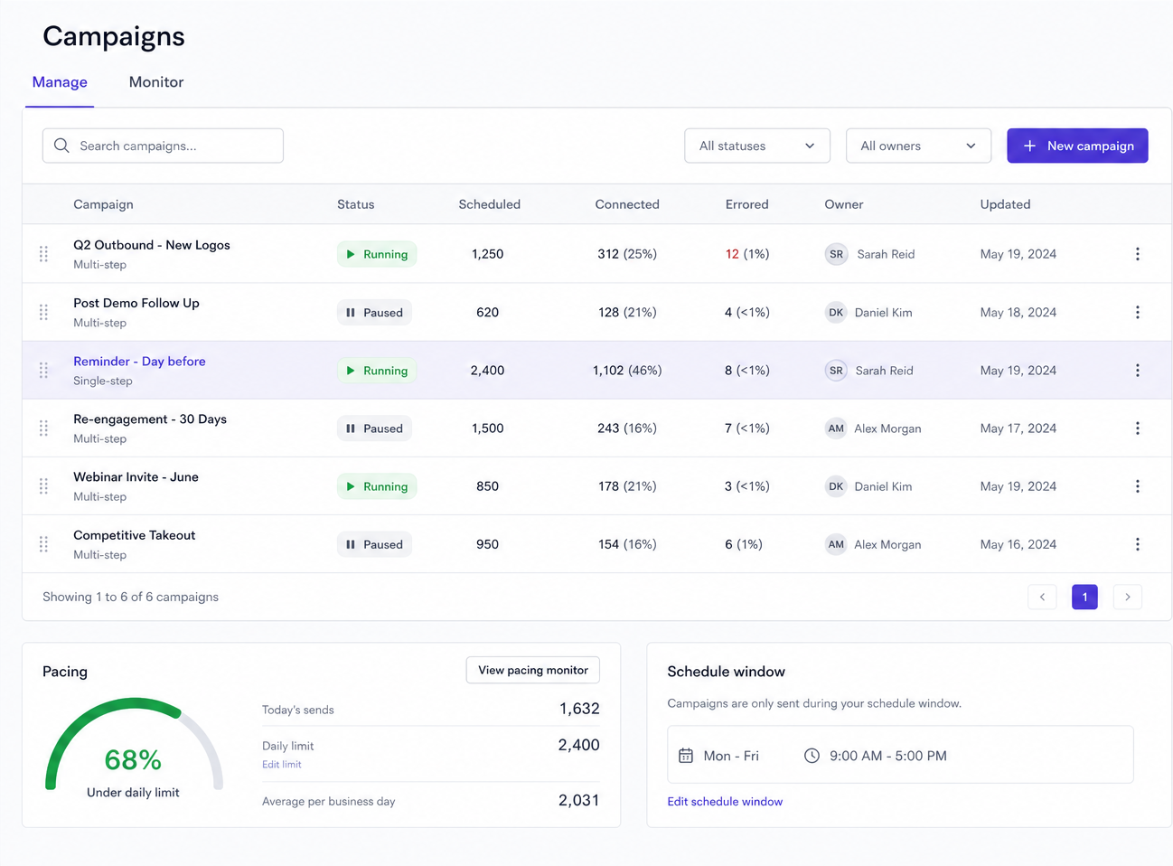The width and height of the screenshot is (1173, 866).
Task: Open the All owners filter dropdown
Action: (918, 146)
